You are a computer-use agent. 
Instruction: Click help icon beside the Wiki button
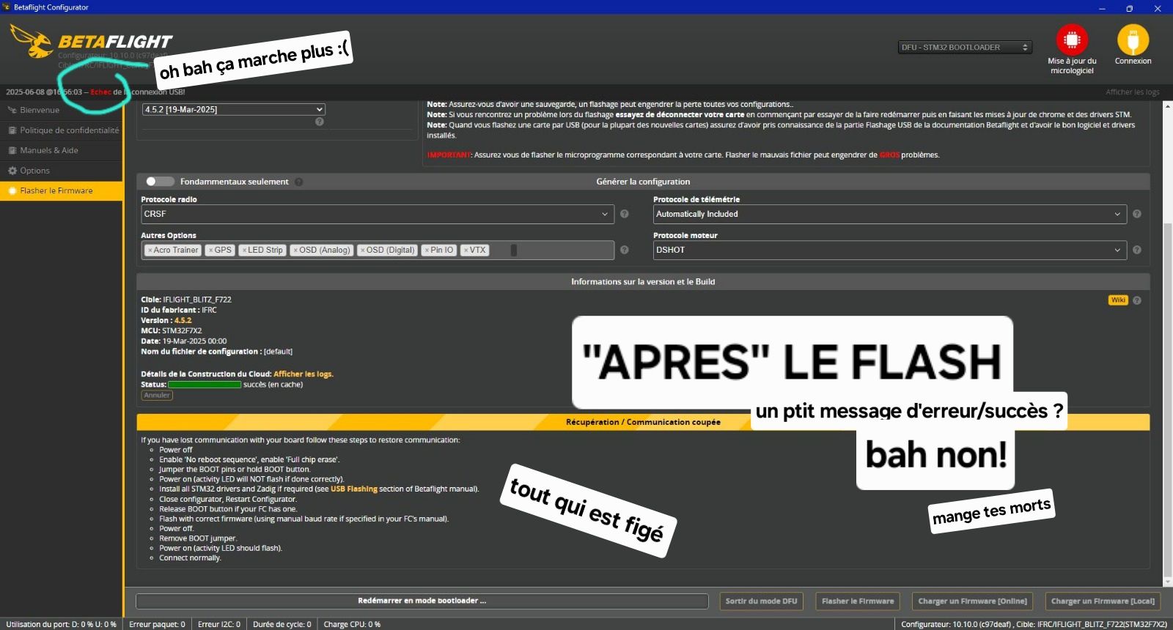[1136, 300]
